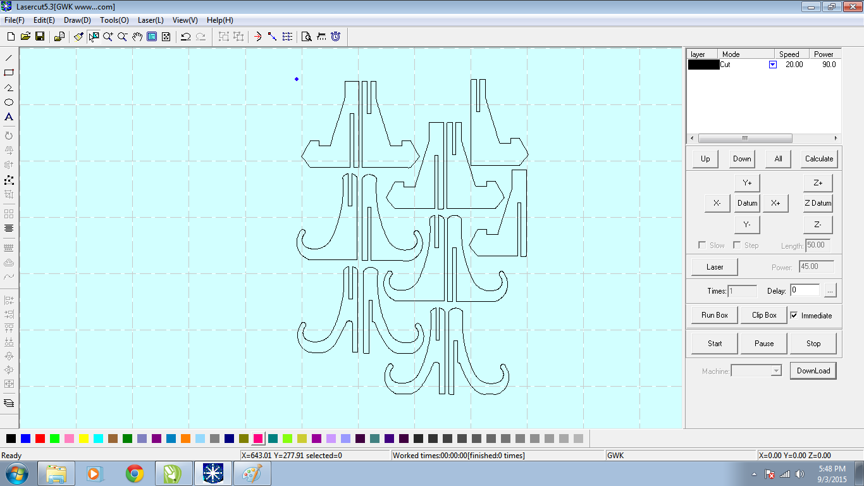Pick the blue color swatch in palette
Image resolution: width=864 pixels, height=486 pixels.
click(25, 438)
